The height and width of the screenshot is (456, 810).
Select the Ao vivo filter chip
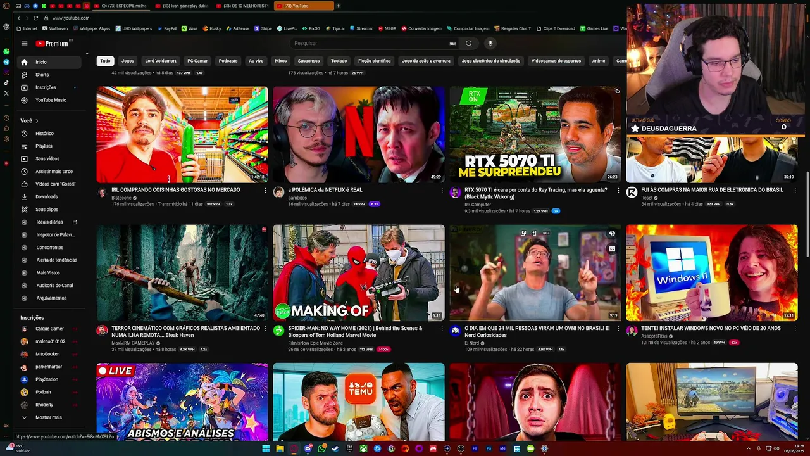click(x=256, y=61)
